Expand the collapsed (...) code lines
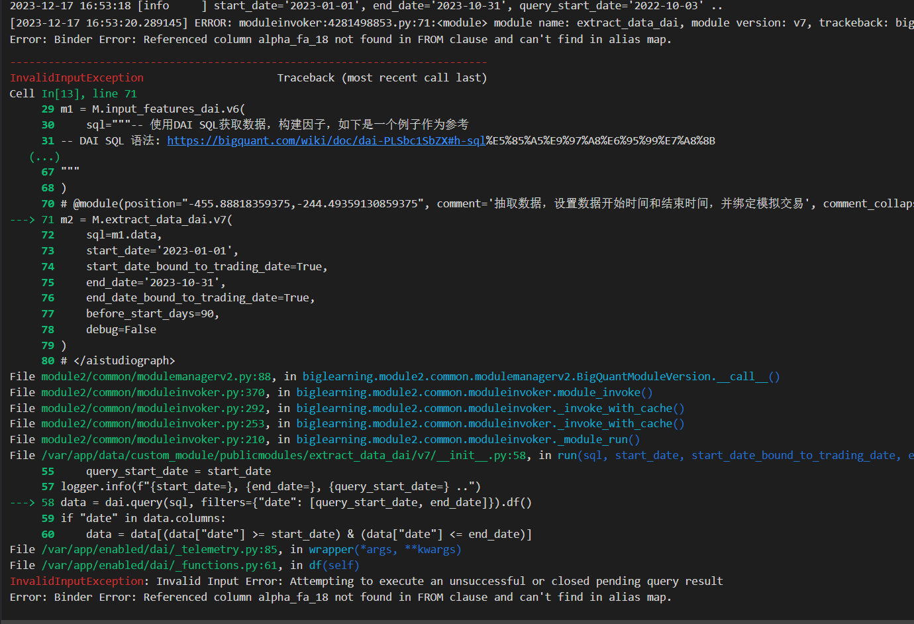Viewport: 914px width, 624px height. (44, 156)
